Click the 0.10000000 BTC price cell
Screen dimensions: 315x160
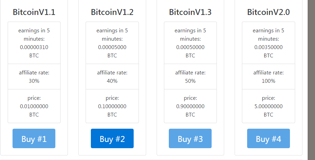coord(112,106)
